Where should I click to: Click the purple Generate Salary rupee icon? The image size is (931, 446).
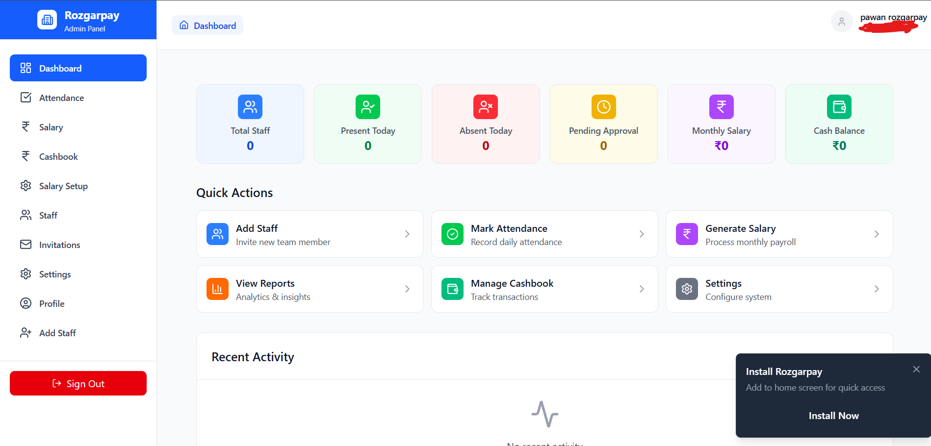point(687,234)
